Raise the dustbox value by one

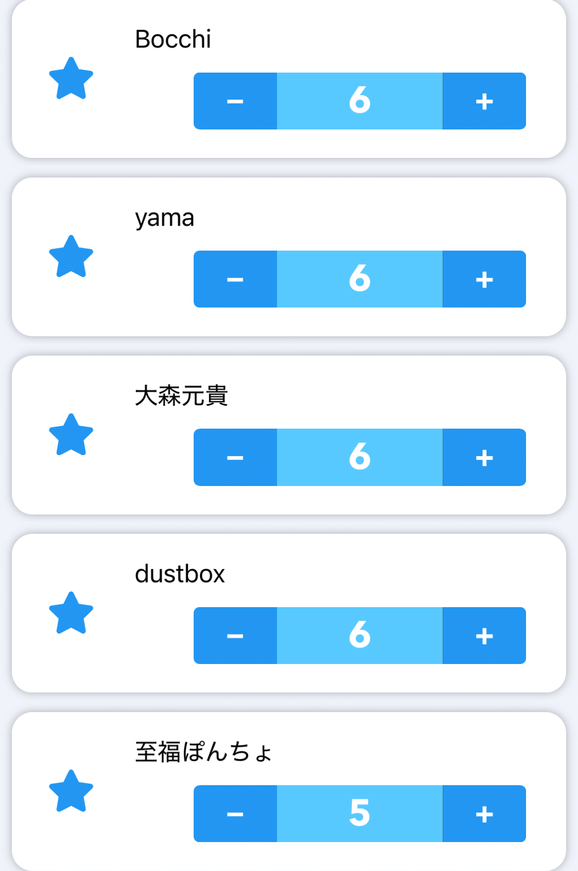tap(484, 636)
